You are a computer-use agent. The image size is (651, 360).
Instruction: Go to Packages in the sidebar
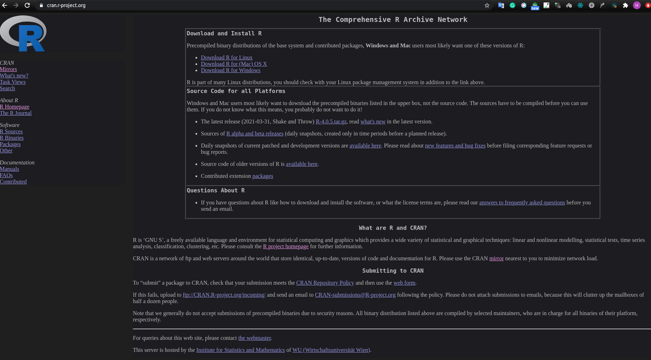click(10, 144)
